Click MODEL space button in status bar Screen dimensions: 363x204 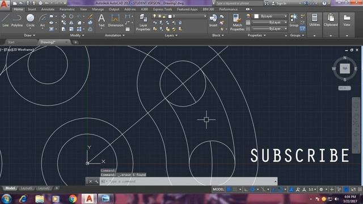click(218, 189)
